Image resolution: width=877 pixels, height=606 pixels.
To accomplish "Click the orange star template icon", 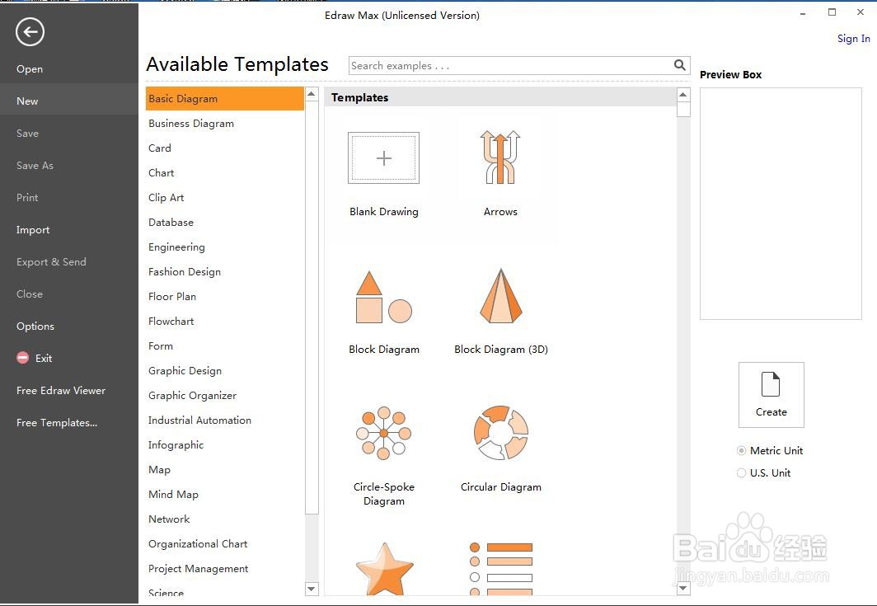I will click(x=384, y=569).
